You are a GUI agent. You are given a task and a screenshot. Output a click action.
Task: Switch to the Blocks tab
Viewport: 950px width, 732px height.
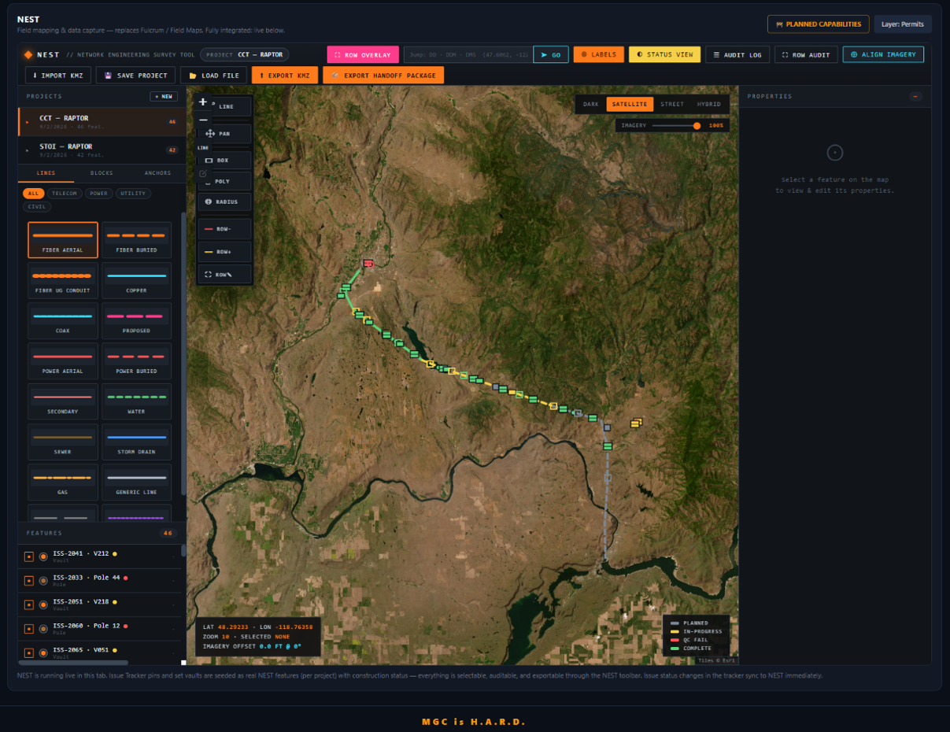[102, 173]
